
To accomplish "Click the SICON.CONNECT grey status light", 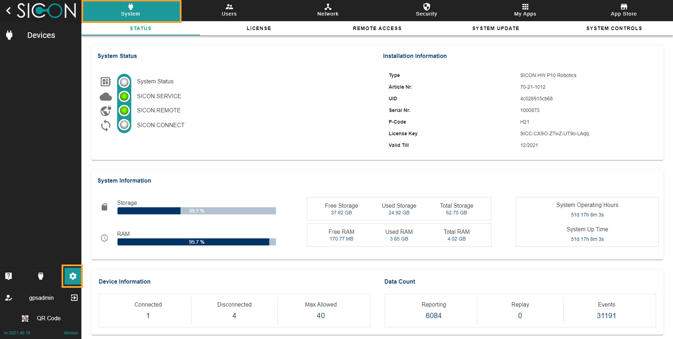I will click(x=124, y=125).
